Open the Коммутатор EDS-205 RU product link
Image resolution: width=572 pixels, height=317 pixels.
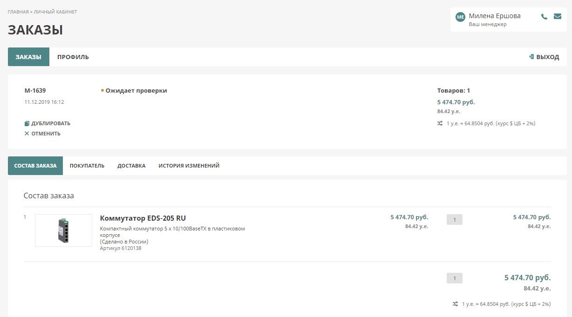pyautogui.click(x=143, y=218)
